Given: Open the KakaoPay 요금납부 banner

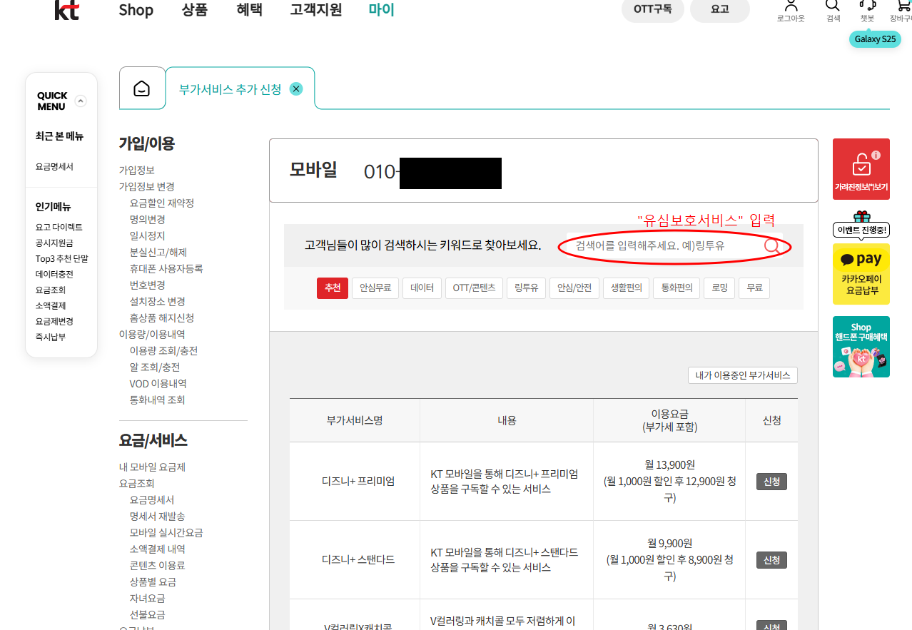Looking at the screenshot, I should 861,274.
